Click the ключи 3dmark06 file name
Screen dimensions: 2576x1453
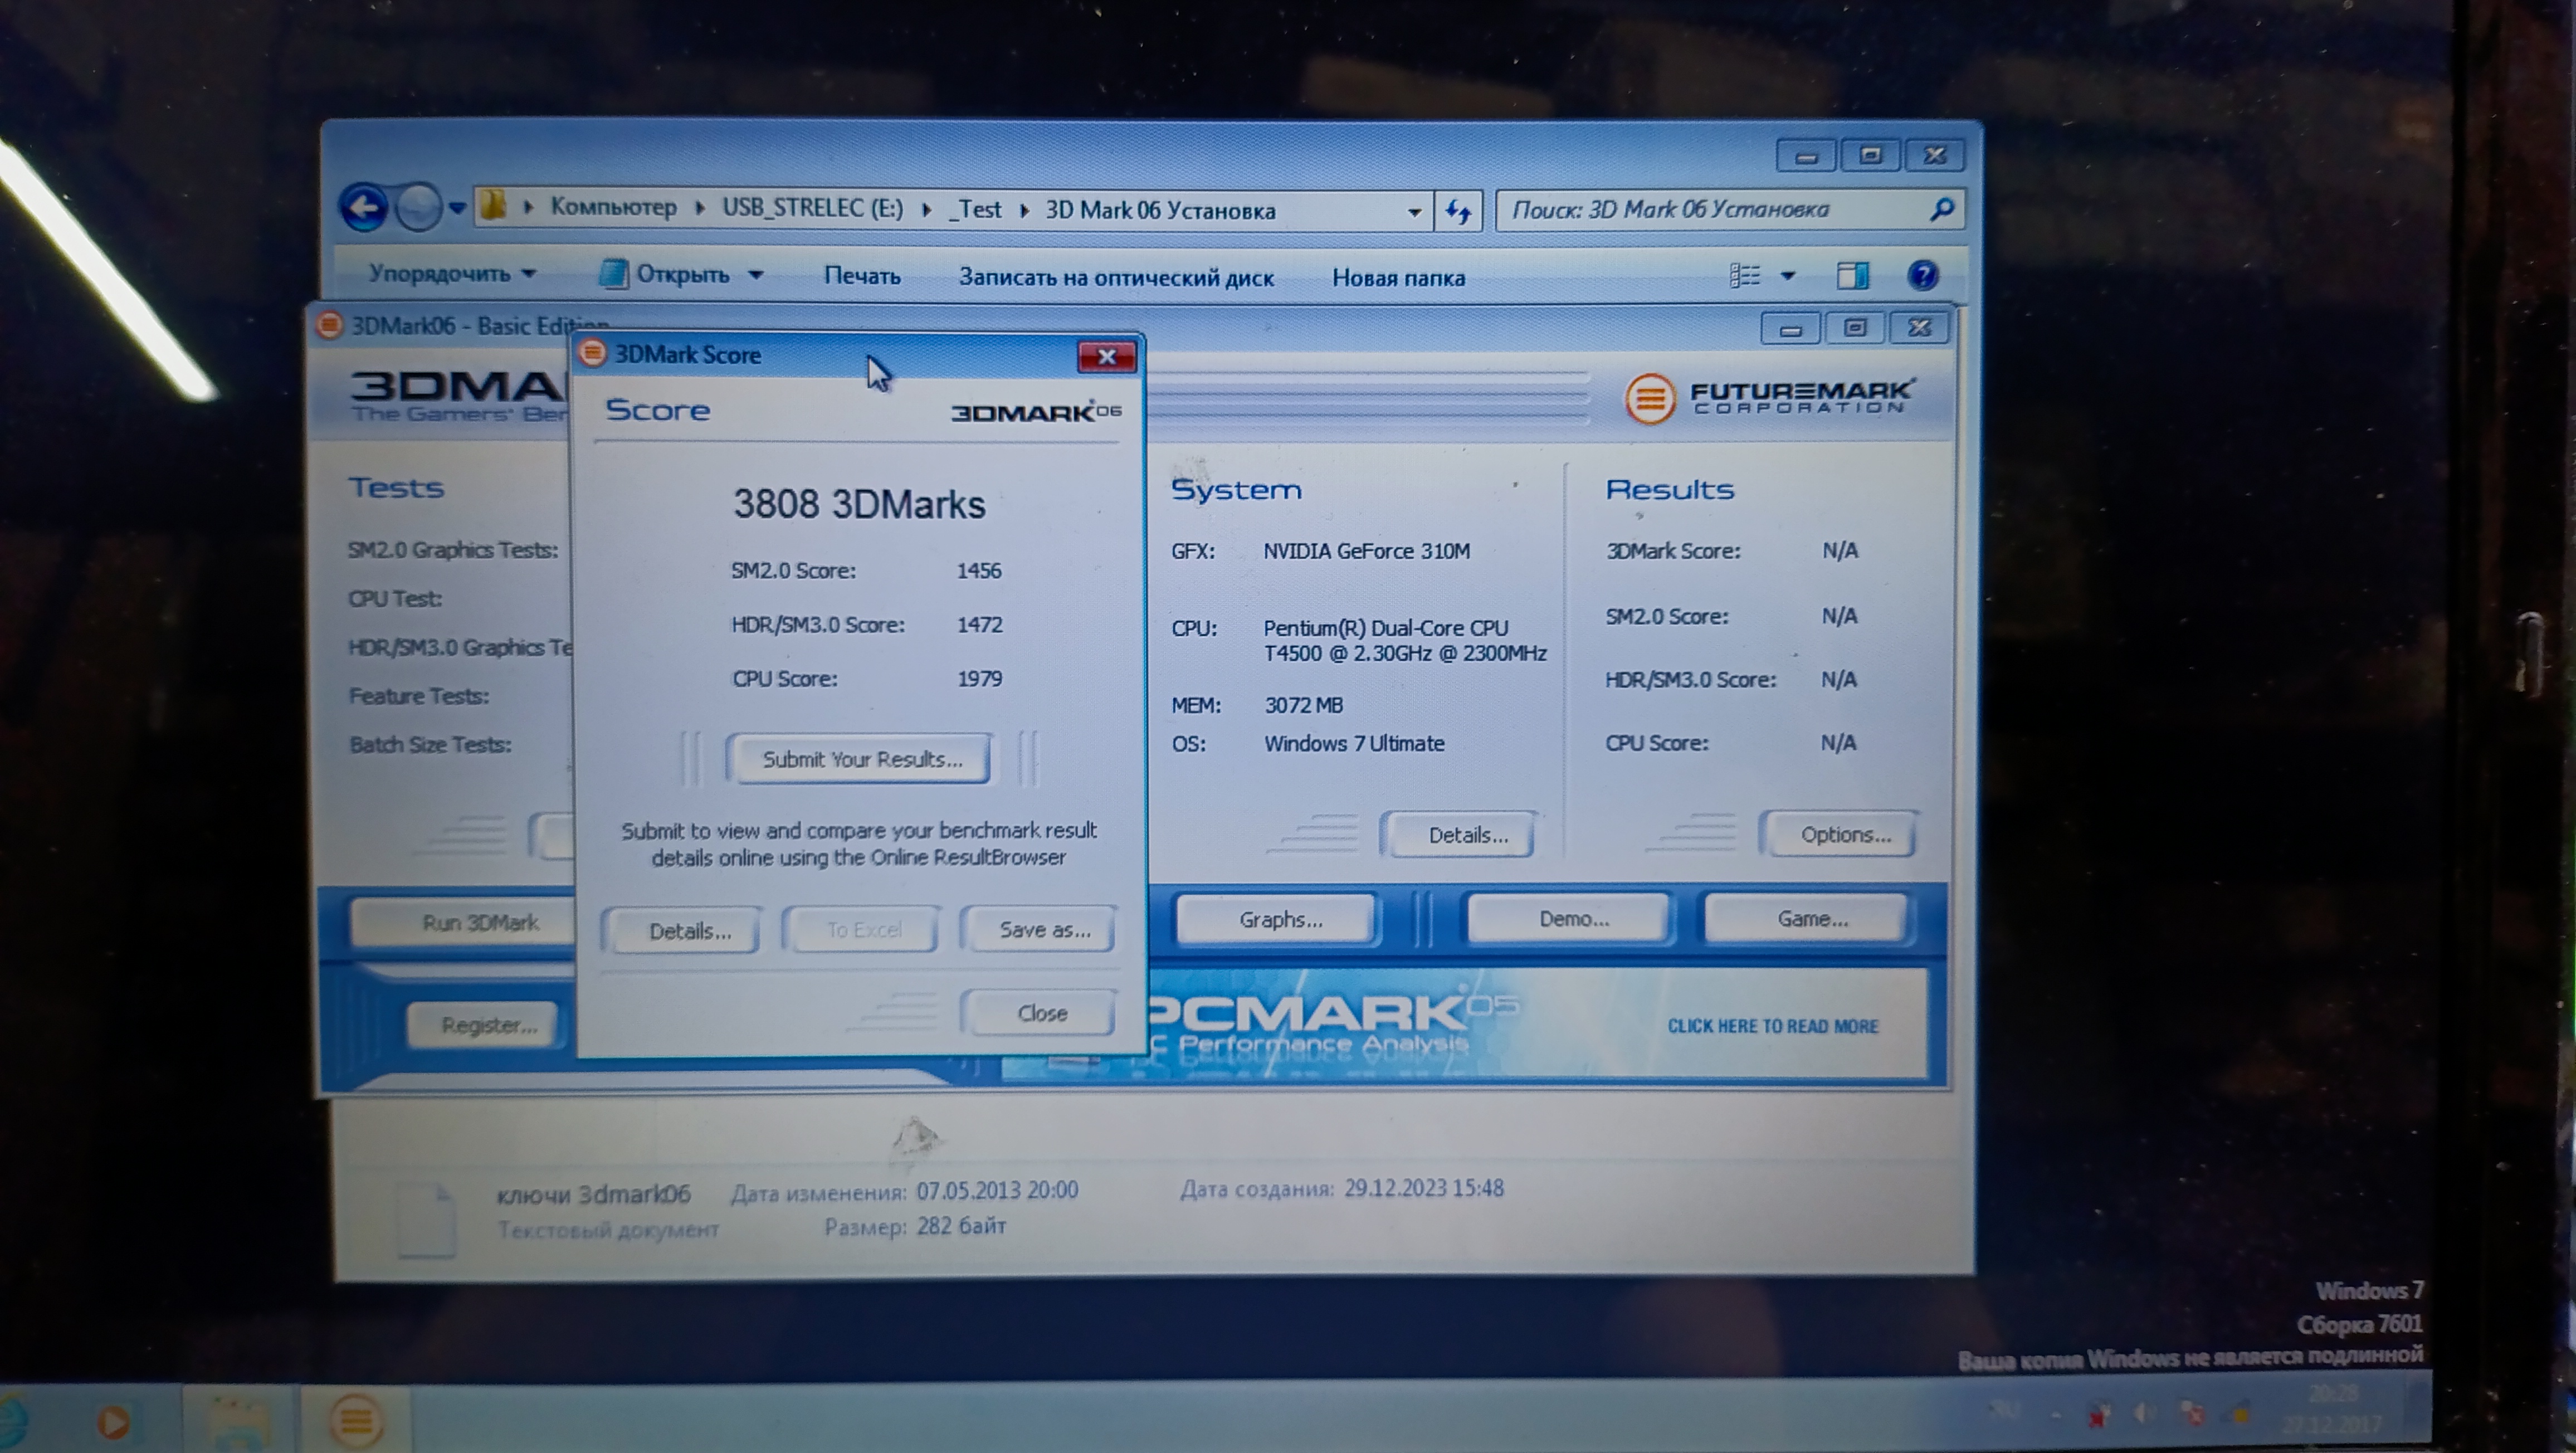593,1194
